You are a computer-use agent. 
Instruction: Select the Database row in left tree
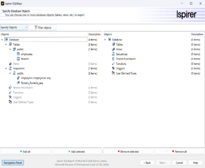[x=46, y=40]
